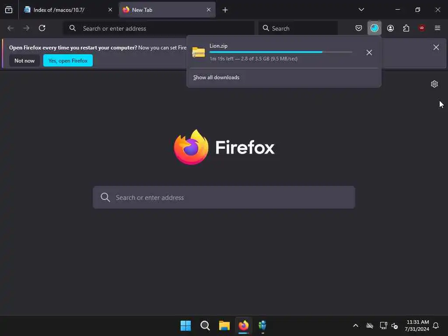Open the Firefox account icon
The image size is (448, 336).
click(390, 28)
